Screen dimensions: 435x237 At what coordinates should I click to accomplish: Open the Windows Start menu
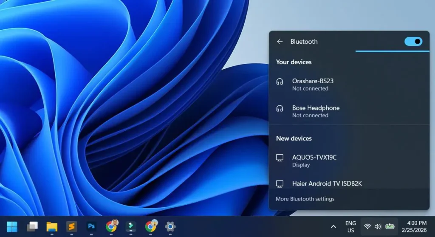pos(12,227)
